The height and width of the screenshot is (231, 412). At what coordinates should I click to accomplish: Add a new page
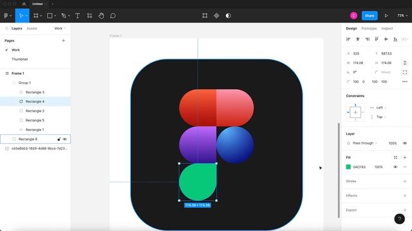coord(63,40)
